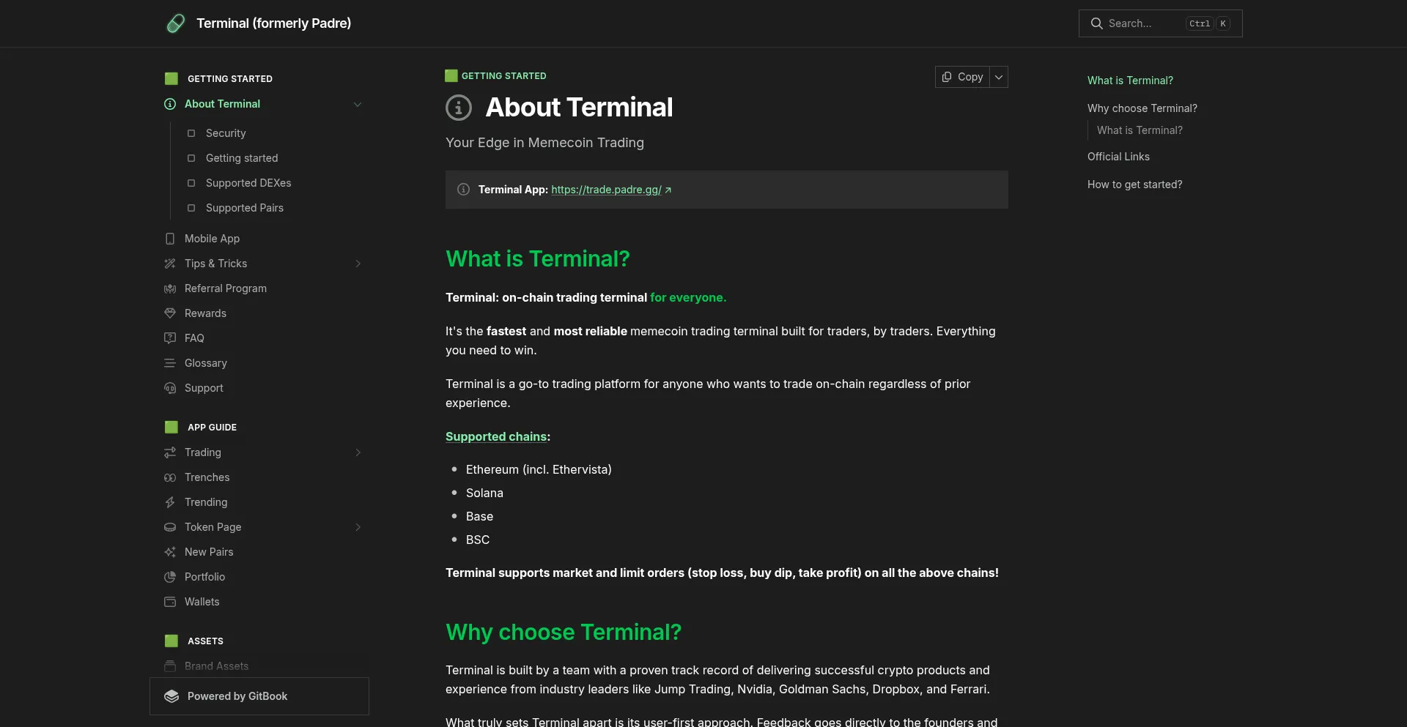This screenshot has height=727, width=1407.
Task: Click the Referral Program handshake icon
Action: (x=170, y=288)
